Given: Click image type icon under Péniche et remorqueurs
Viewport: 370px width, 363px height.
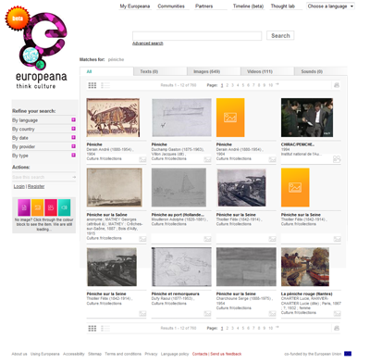Looking at the screenshot, I should [x=207, y=314].
